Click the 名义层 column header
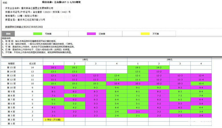This screenshot has height=128, width=222. pos(32,64)
